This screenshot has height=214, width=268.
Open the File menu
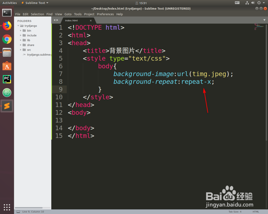(18, 14)
